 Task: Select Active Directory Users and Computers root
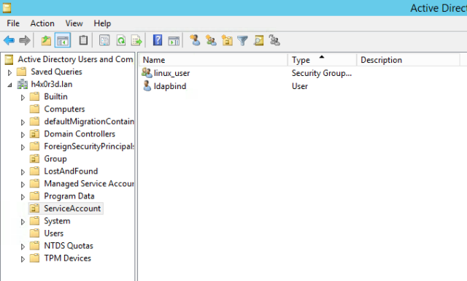tap(75, 59)
